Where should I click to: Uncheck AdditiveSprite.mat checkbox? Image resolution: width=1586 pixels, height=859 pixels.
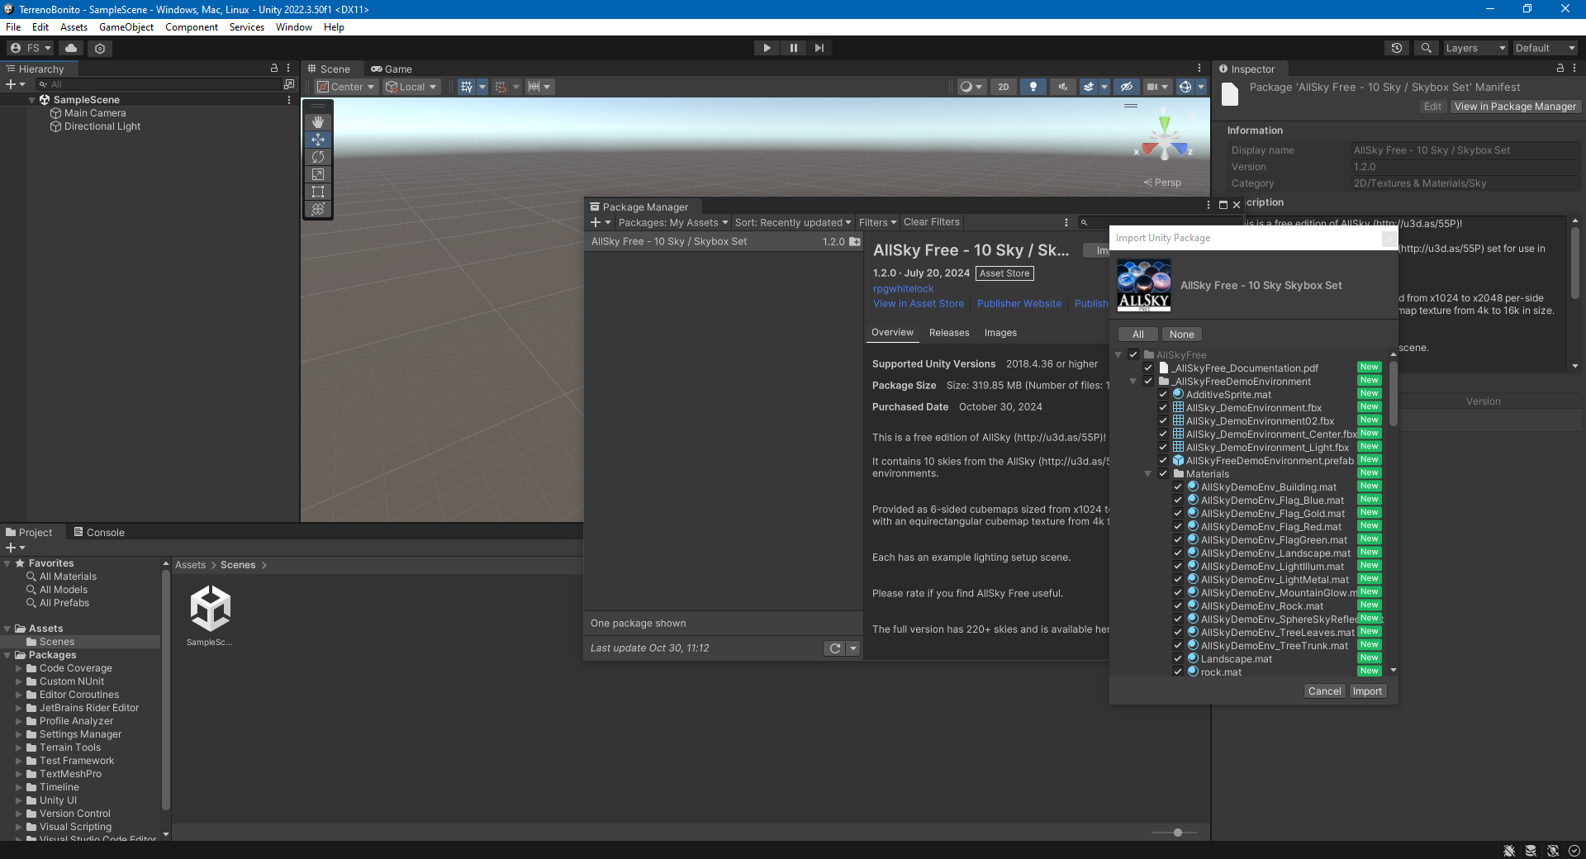pos(1163,394)
